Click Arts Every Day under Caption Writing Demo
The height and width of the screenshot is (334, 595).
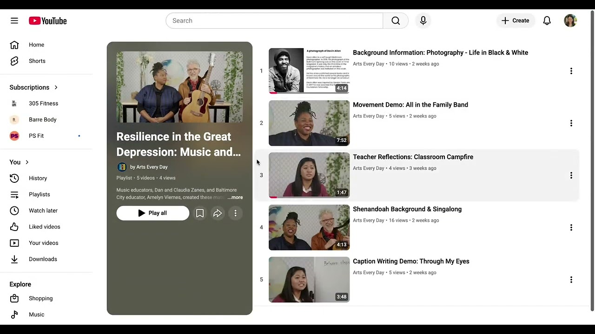pyautogui.click(x=369, y=273)
